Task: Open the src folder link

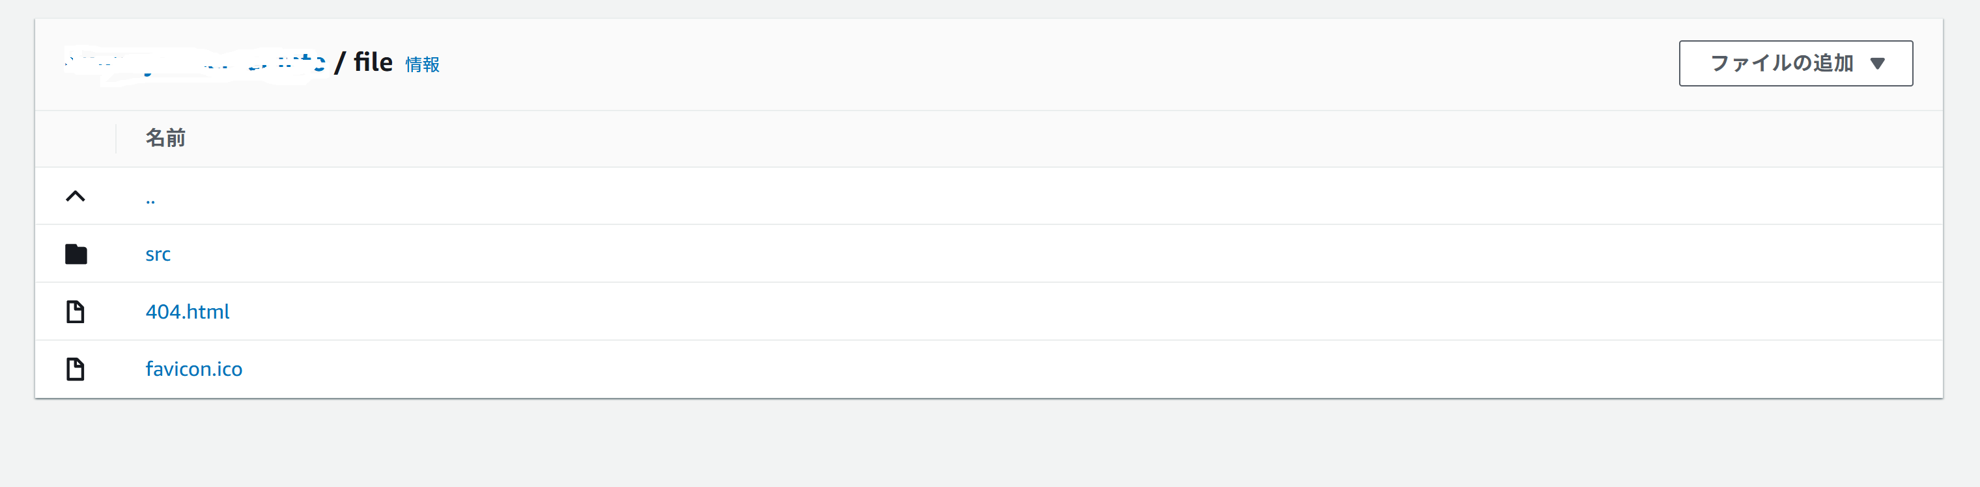Action: 158,254
